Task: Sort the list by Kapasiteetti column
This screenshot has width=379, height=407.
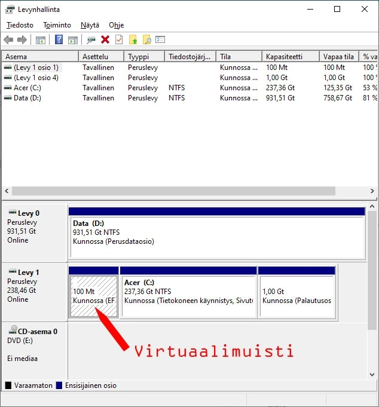Action: point(284,57)
